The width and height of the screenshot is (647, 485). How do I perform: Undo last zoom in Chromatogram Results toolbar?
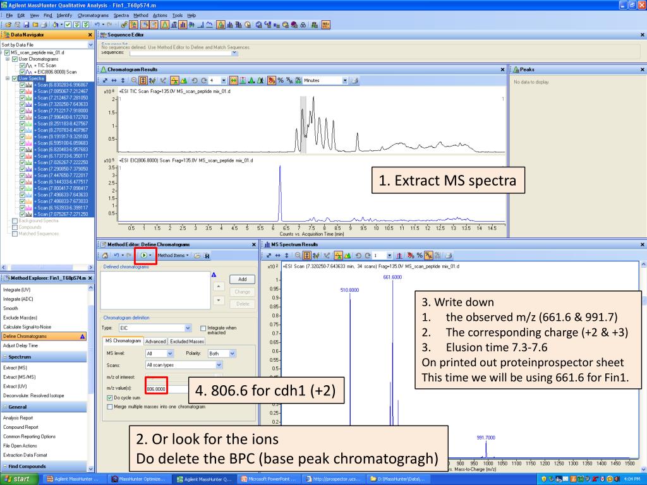(x=195, y=80)
